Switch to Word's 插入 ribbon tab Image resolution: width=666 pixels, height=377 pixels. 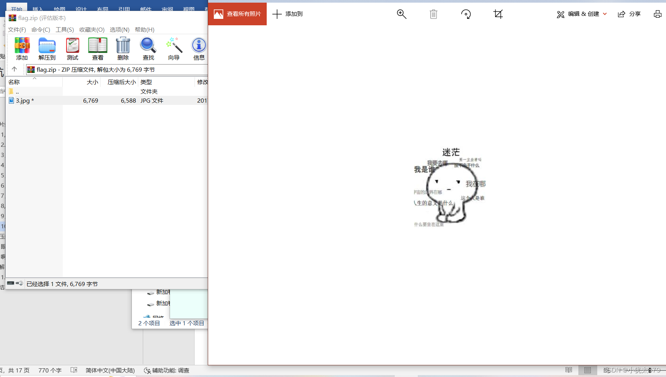tap(38, 9)
